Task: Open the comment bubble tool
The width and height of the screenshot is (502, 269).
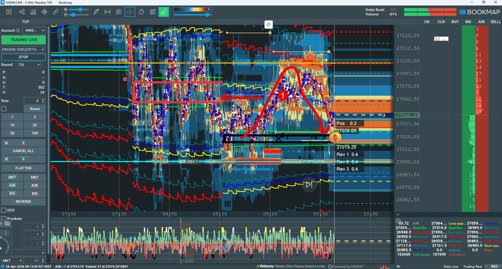Action: pyautogui.click(x=119, y=12)
